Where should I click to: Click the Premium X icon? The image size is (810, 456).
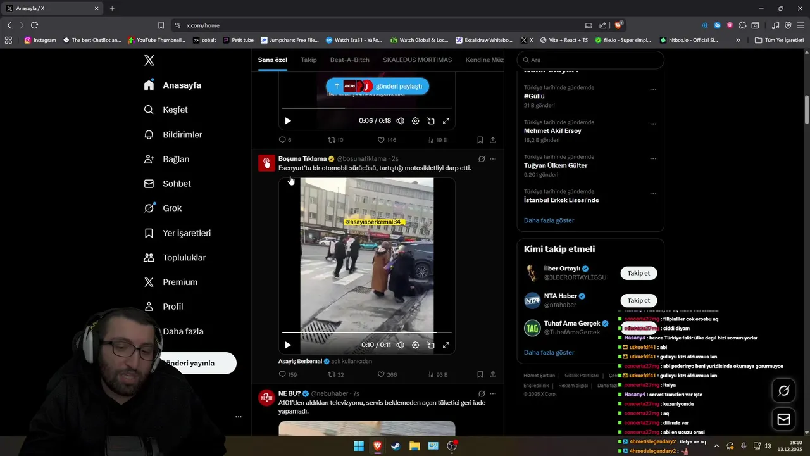coord(149,282)
